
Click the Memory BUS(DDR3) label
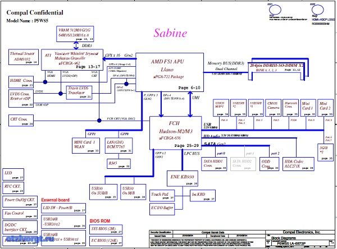tap(226, 63)
